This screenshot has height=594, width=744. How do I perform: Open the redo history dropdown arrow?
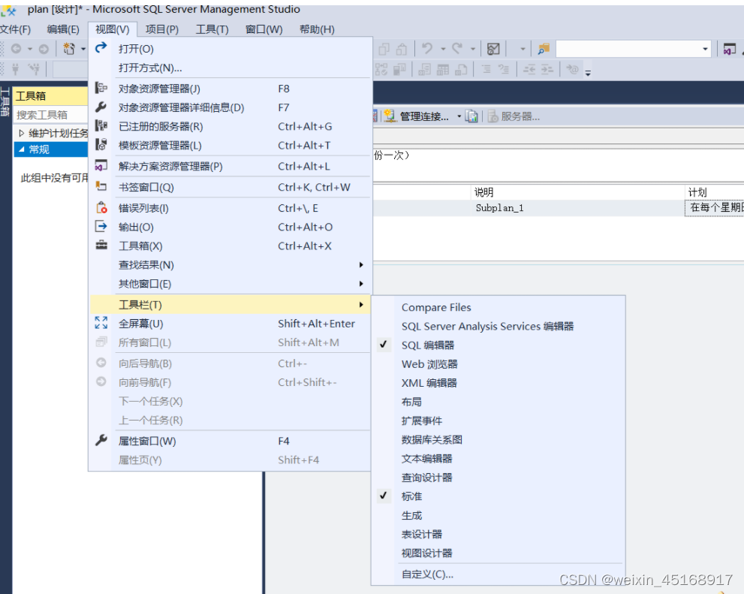pos(472,49)
